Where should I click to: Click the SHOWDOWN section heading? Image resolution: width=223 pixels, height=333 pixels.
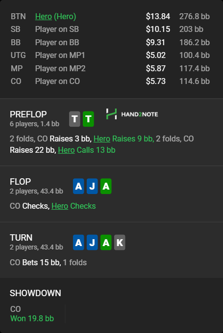coord(35,293)
